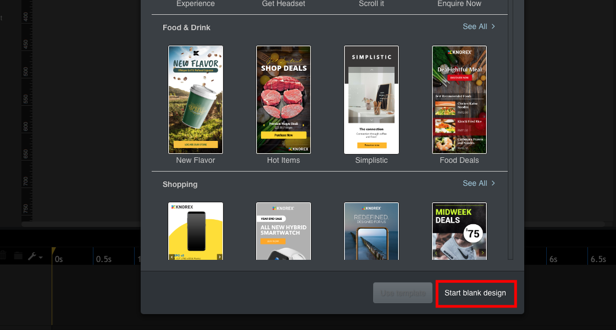Viewport: 616px width, 330px height.
Task: Click left arrow on yellow phone template
Action: tap(172, 256)
